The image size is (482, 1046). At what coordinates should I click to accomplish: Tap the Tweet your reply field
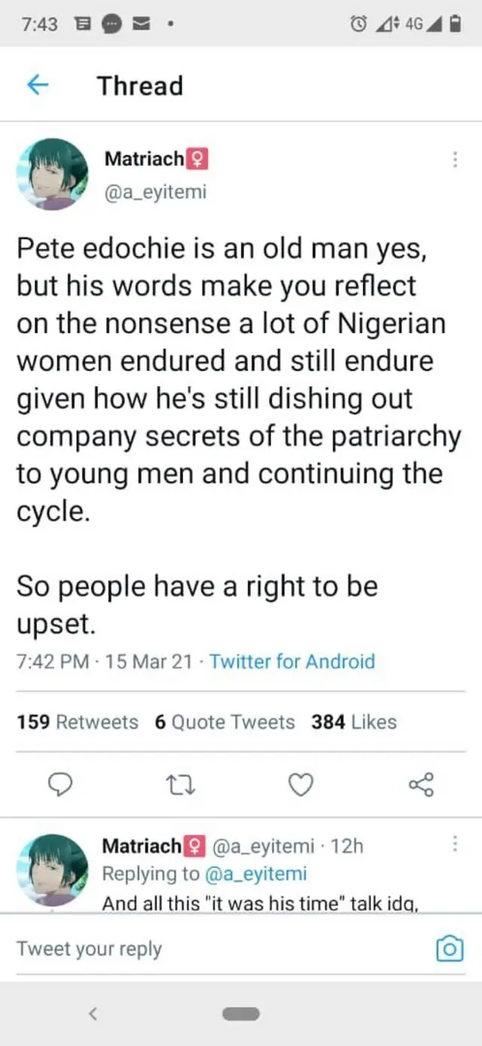[x=188, y=949]
